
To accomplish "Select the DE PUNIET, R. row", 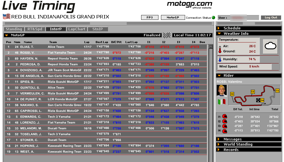I will tap(106, 99).
